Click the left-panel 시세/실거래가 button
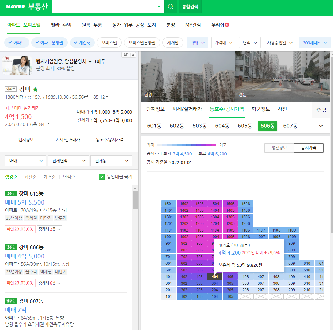333x330 pixels. click(68, 140)
